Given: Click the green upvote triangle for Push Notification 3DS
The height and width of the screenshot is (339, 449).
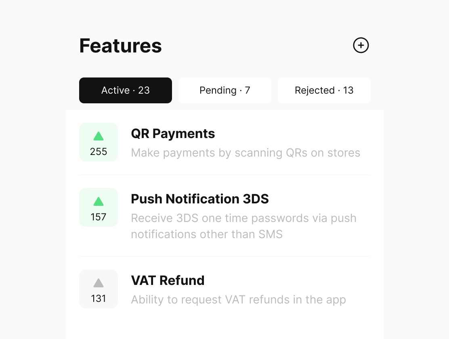Looking at the screenshot, I should [99, 201].
